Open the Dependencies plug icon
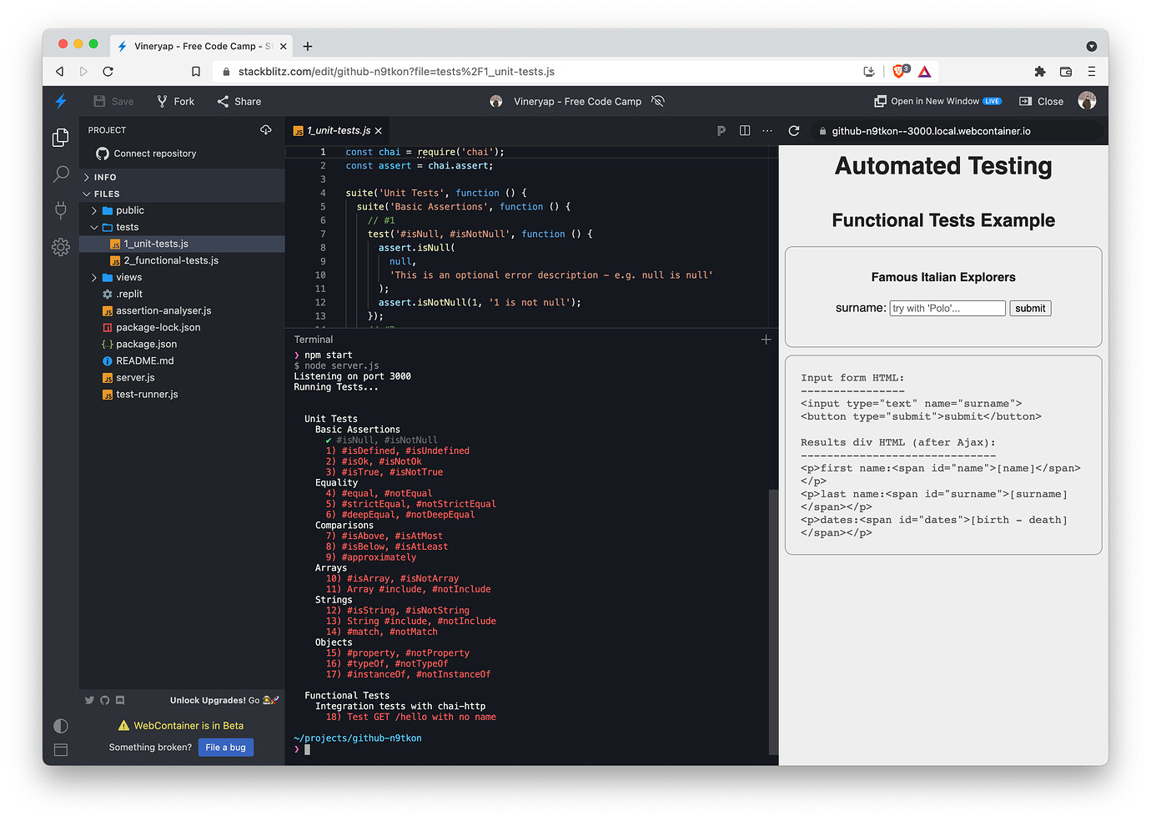The height and width of the screenshot is (821, 1151). click(60, 210)
